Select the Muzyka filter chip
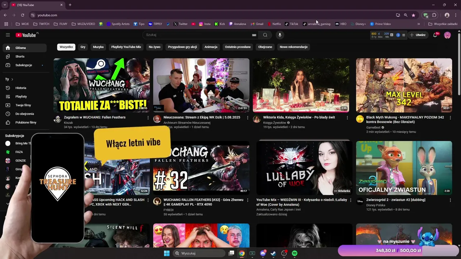 [98, 47]
